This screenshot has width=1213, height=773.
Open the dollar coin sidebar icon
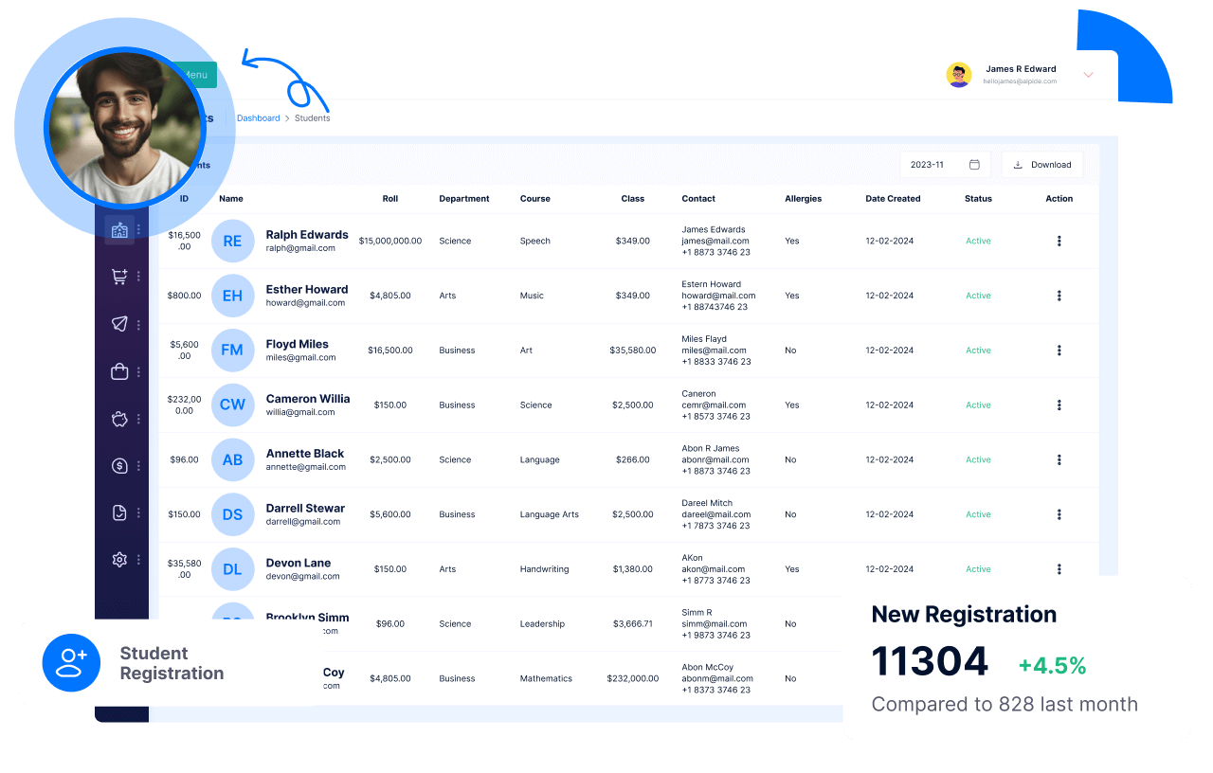119,465
